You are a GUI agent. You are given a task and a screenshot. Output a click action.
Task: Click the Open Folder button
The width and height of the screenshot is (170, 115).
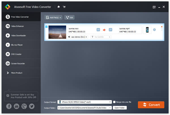pyautogui.click(x=120, y=108)
